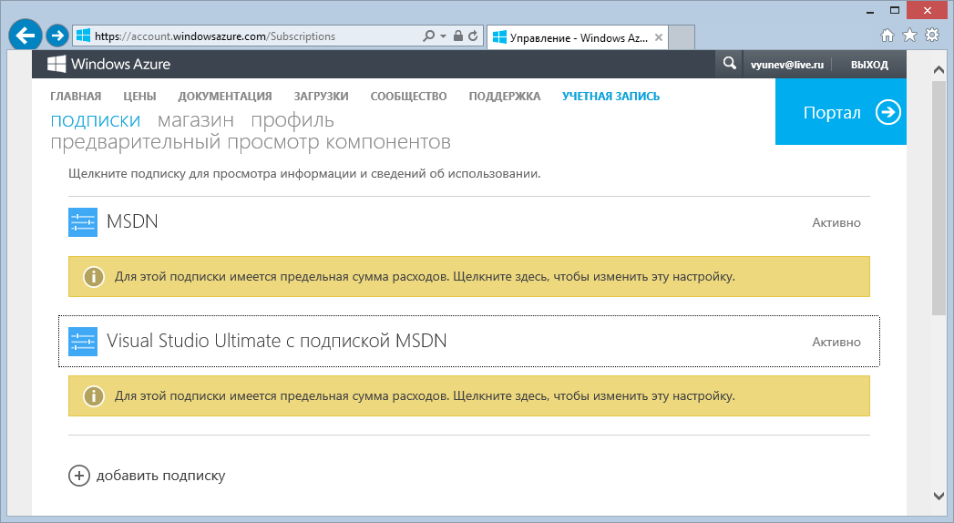Click Visual Studio Ultimate spending limit banner
The width and height of the screenshot is (954, 523).
tap(469, 396)
